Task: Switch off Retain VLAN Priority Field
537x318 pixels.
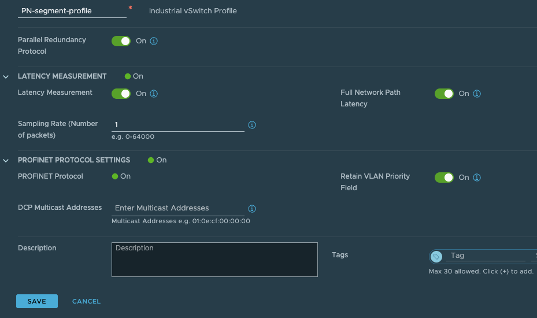Action: [x=444, y=178]
